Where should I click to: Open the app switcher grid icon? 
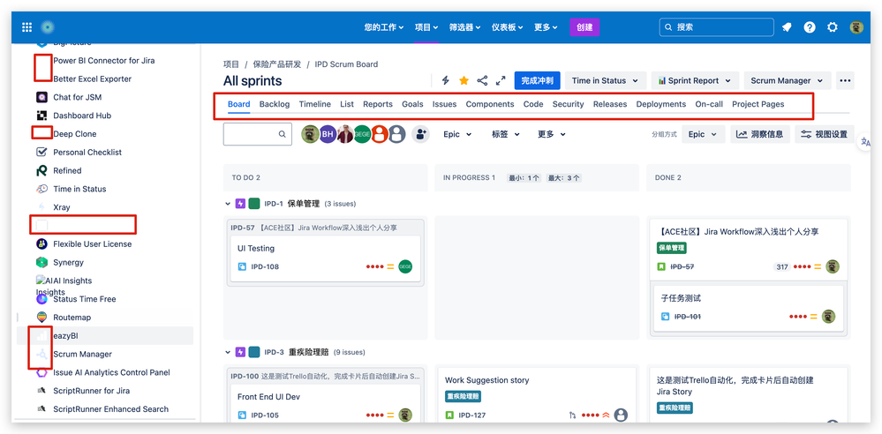tap(27, 27)
